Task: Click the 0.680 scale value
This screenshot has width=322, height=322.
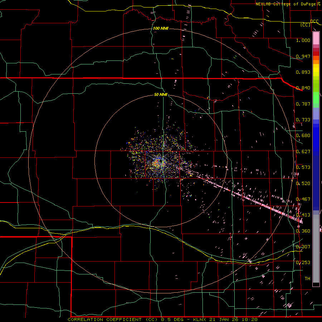Action: point(303,136)
